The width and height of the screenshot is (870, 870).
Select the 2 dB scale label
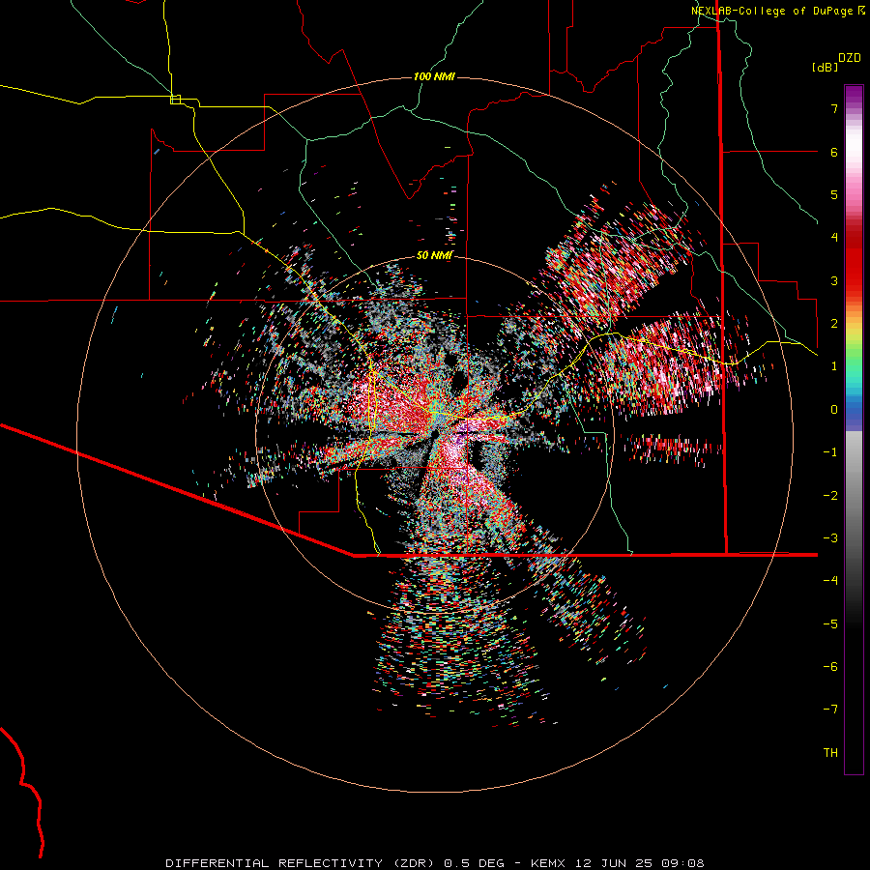(x=834, y=324)
